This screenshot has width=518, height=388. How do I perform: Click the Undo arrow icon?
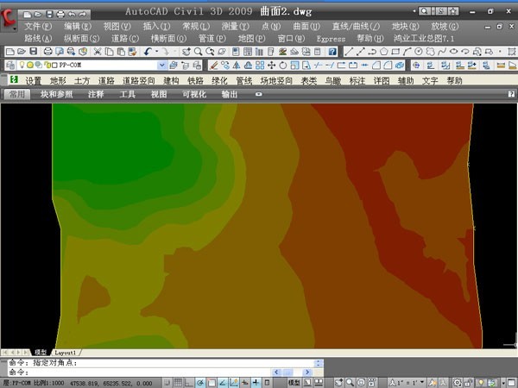(x=148, y=52)
